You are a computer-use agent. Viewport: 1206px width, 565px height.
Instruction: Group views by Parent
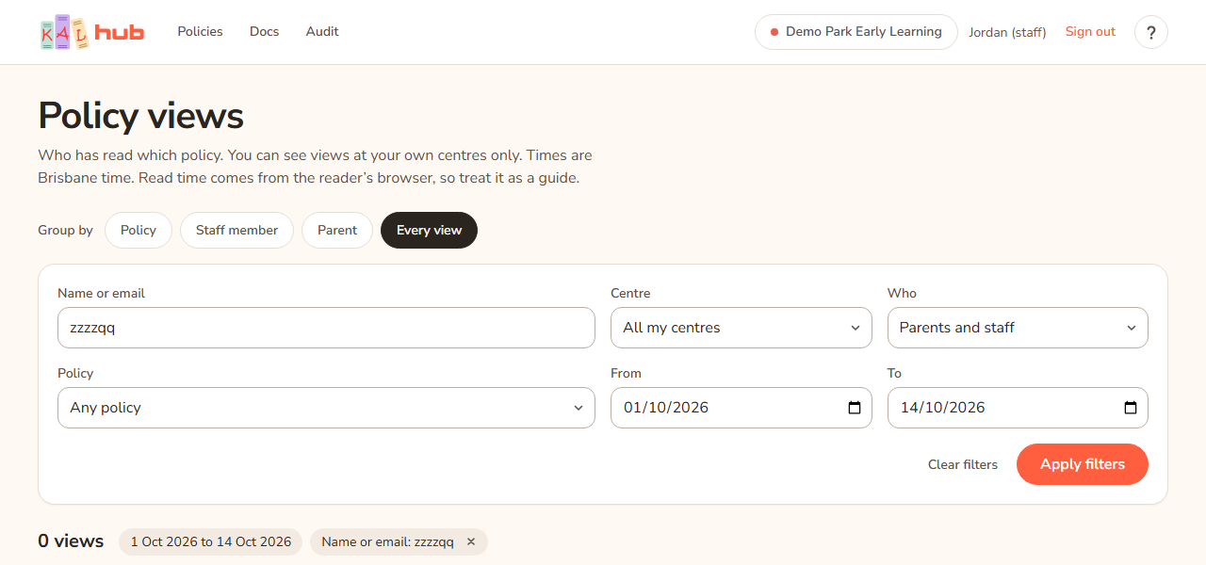337,231
